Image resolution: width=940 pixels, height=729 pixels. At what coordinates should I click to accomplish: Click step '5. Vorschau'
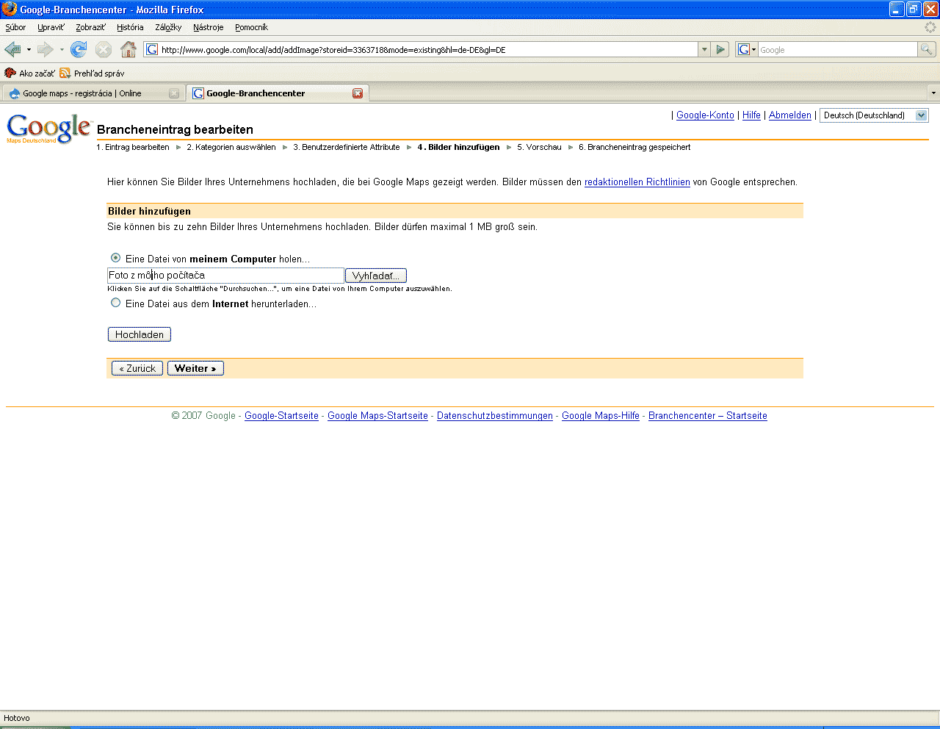point(539,147)
